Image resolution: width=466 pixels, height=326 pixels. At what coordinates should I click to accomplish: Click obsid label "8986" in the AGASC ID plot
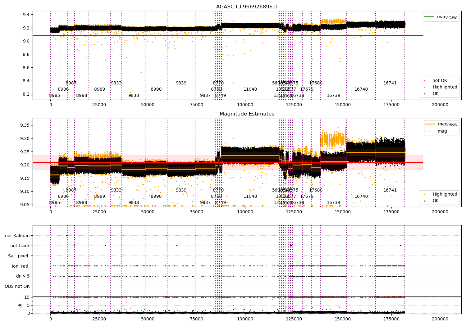[63, 89]
